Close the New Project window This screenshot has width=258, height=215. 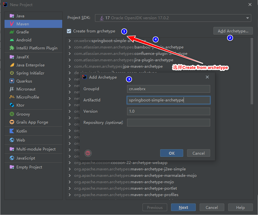point(250,4)
